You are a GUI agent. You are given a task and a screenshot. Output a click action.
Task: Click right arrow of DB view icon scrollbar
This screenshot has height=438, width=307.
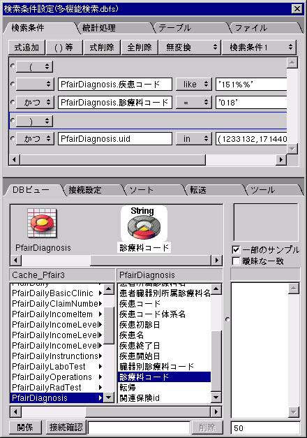216,261
